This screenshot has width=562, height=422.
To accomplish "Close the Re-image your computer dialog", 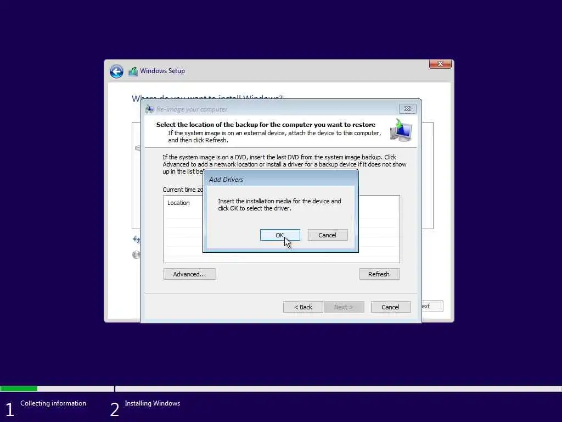I will pos(408,109).
